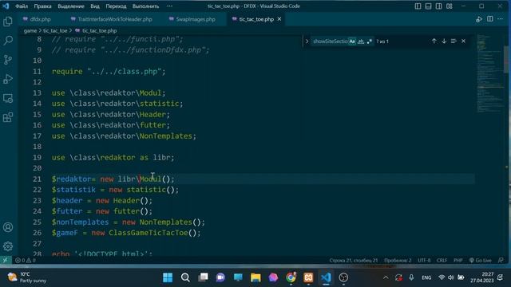Open Customize Layout icon in title bar
This screenshot has height=287, width=511.
coord(450,6)
